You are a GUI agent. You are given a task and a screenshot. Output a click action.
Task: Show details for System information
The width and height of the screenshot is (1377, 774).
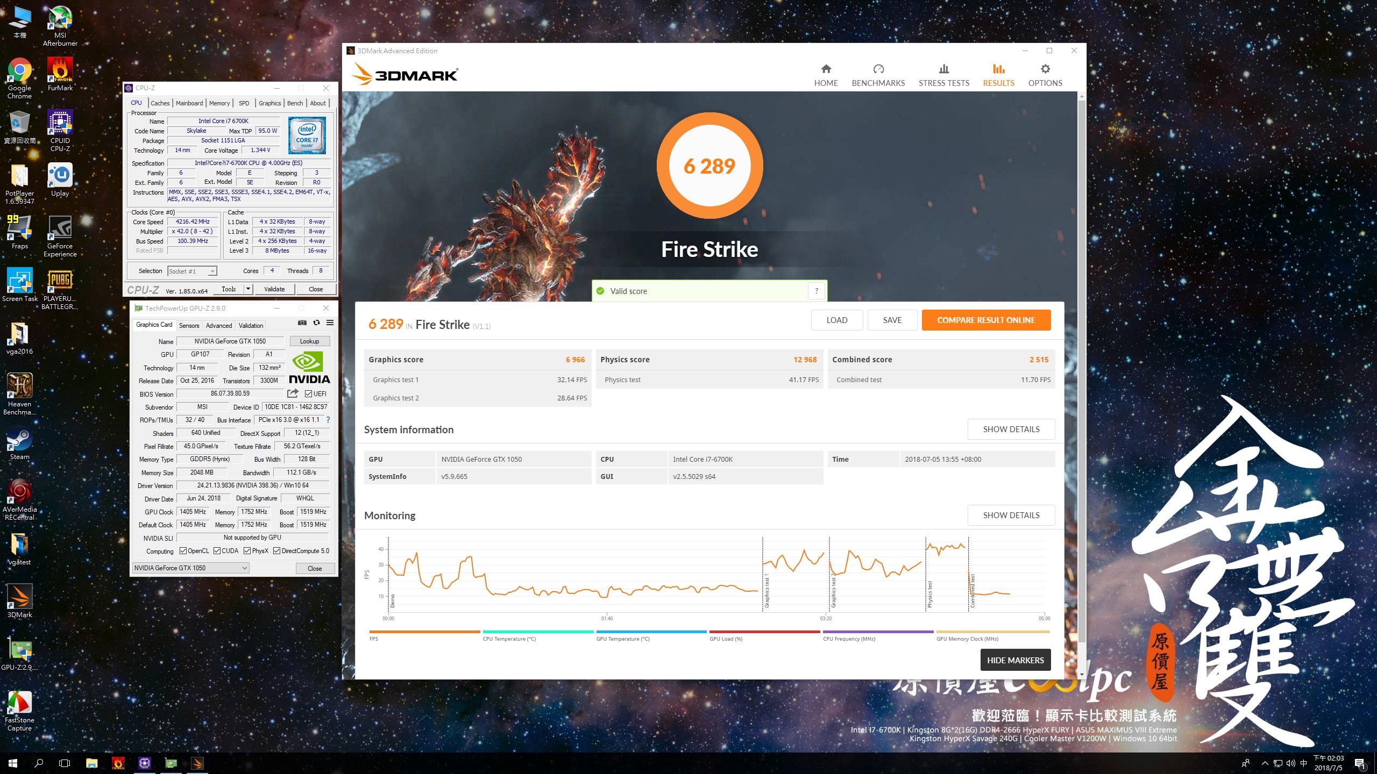point(1011,429)
